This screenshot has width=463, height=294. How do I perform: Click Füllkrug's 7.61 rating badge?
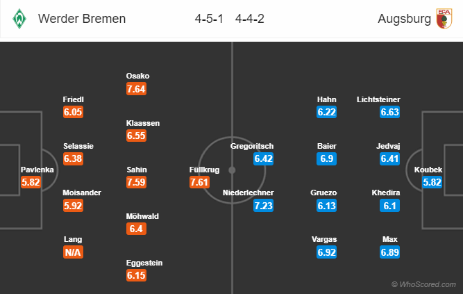(201, 181)
